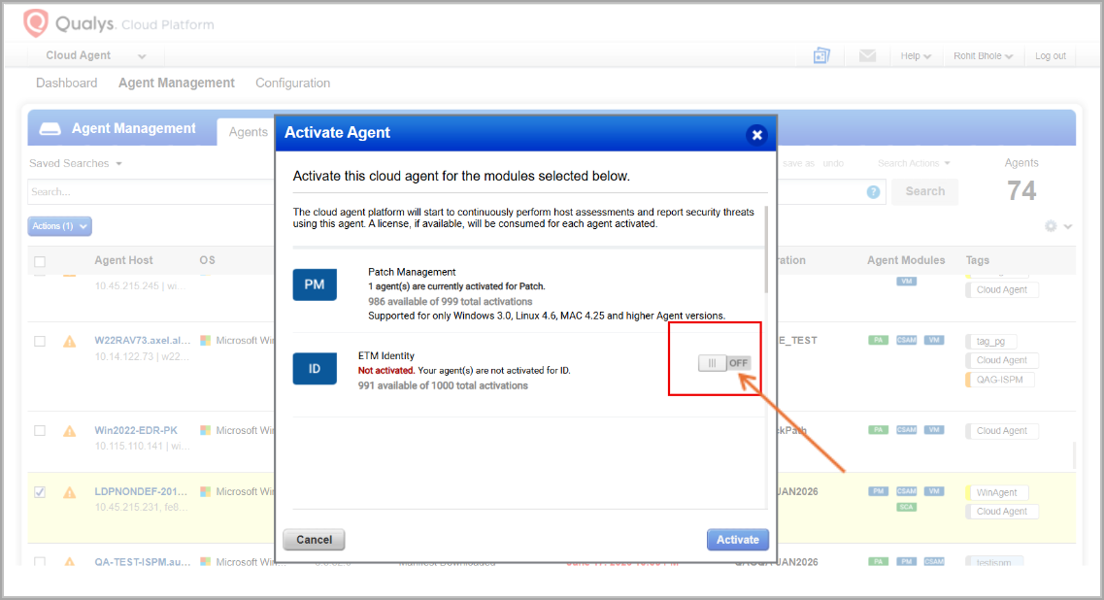Click the OS column header
Screen dimensions: 1104x600
click(207, 260)
